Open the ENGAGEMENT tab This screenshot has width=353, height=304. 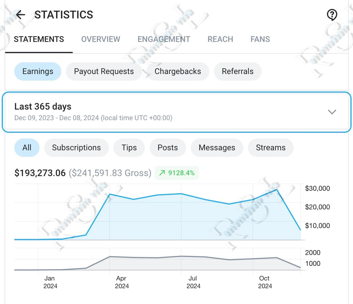[x=164, y=39]
